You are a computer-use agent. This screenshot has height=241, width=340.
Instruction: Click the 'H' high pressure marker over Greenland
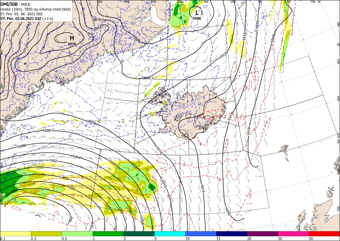click(x=72, y=38)
